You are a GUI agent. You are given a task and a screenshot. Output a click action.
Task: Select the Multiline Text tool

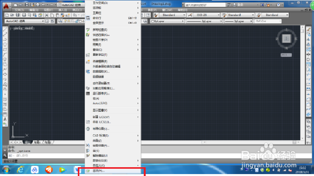click(5, 119)
